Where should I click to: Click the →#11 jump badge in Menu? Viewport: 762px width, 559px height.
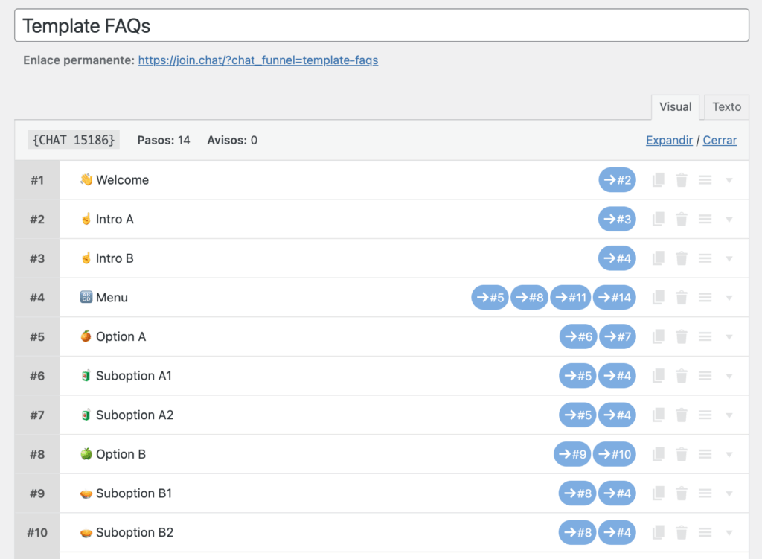pyautogui.click(x=570, y=298)
